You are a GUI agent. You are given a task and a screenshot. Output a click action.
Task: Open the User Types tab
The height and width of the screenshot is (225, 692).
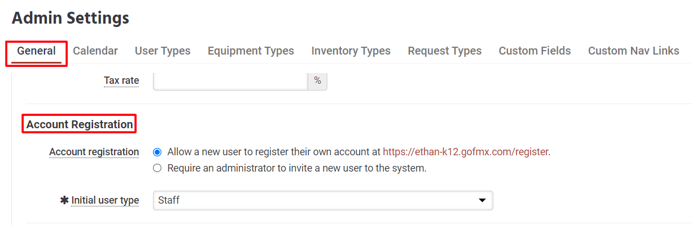tap(163, 51)
